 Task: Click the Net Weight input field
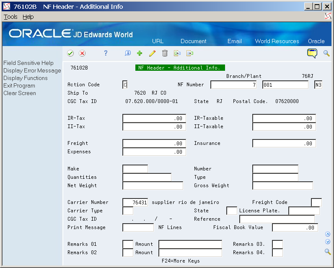[153, 186]
